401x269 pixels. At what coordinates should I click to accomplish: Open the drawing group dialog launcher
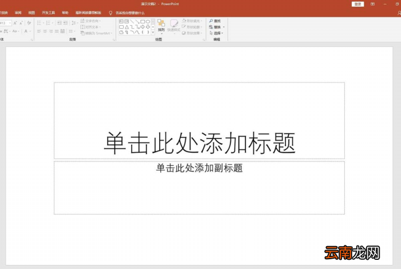pos(204,40)
